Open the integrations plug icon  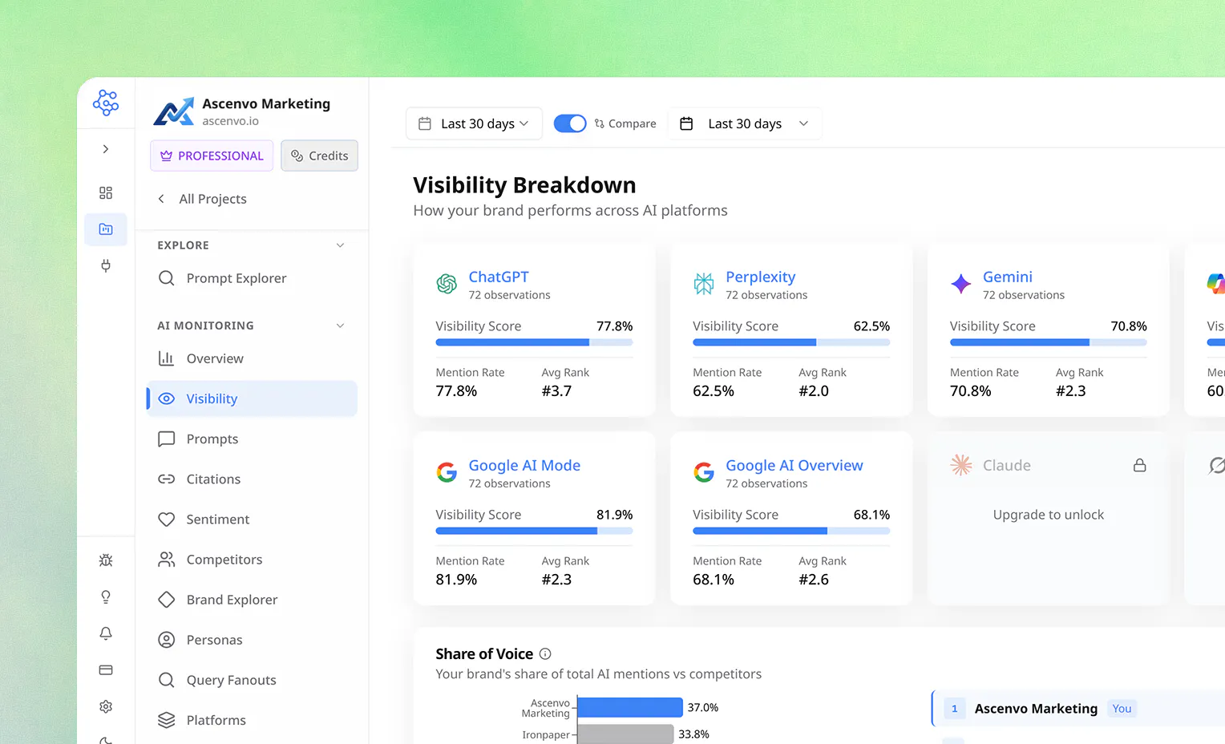[106, 265]
